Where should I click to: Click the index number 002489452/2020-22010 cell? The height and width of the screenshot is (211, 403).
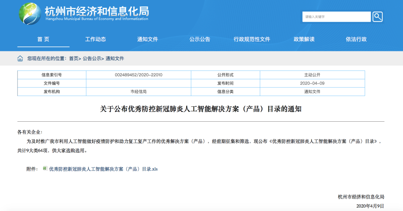(x=138, y=75)
